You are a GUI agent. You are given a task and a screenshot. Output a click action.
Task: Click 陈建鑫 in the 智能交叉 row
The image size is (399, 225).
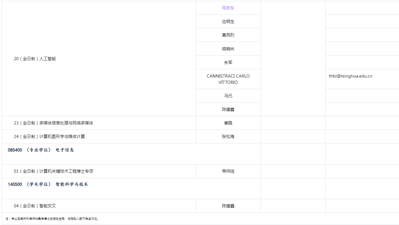tap(228, 206)
